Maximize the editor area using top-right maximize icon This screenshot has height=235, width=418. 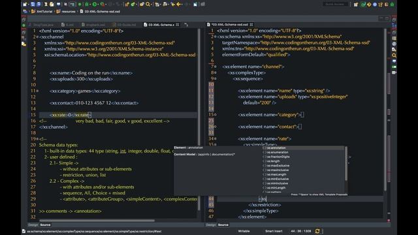tap(387, 18)
